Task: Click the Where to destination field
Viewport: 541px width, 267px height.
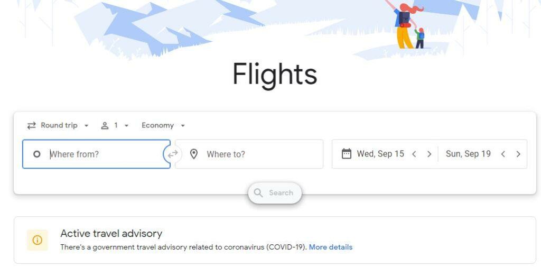Action: 249,154
